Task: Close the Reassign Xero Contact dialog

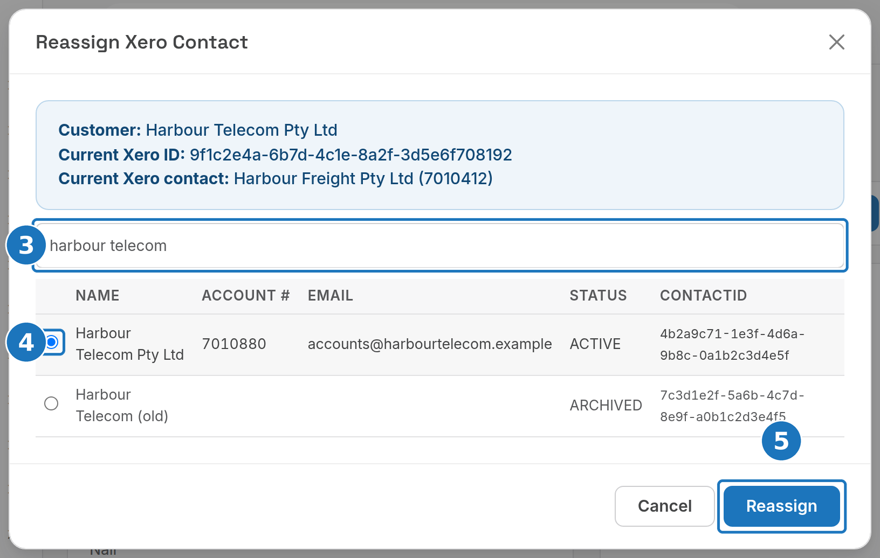Action: click(836, 42)
